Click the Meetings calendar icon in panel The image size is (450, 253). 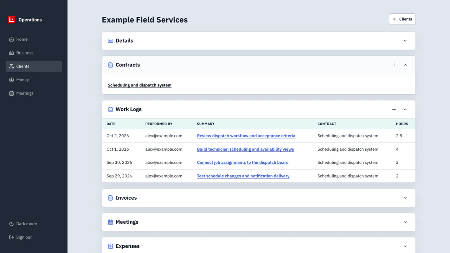[110, 222]
